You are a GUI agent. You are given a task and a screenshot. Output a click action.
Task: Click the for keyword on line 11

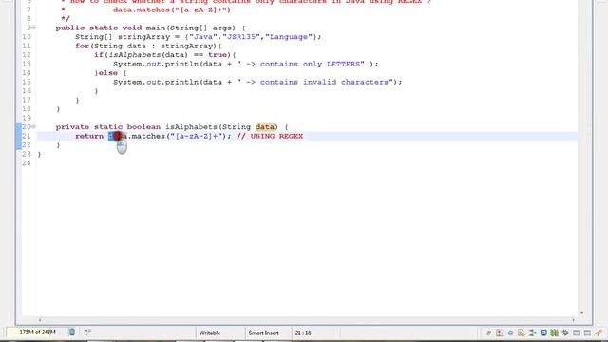click(x=83, y=47)
